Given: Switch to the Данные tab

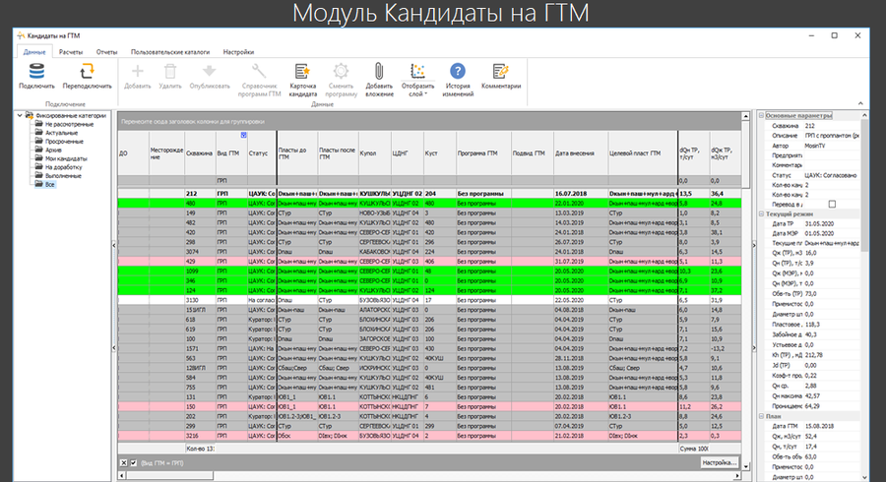Looking at the screenshot, I should [34, 52].
